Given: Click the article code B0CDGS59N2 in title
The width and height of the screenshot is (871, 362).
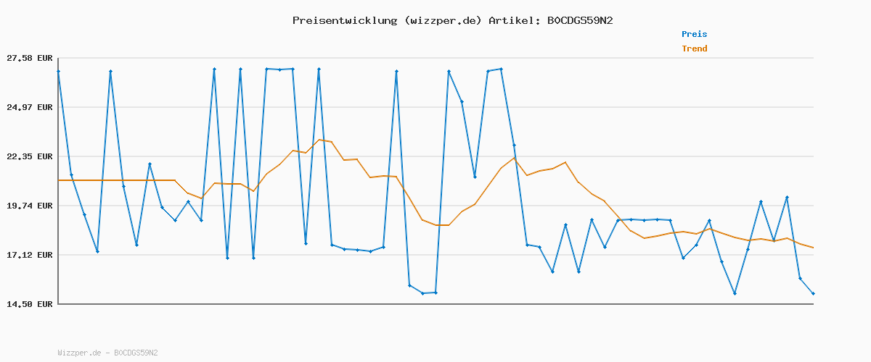Looking at the screenshot, I should pyautogui.click(x=580, y=20).
